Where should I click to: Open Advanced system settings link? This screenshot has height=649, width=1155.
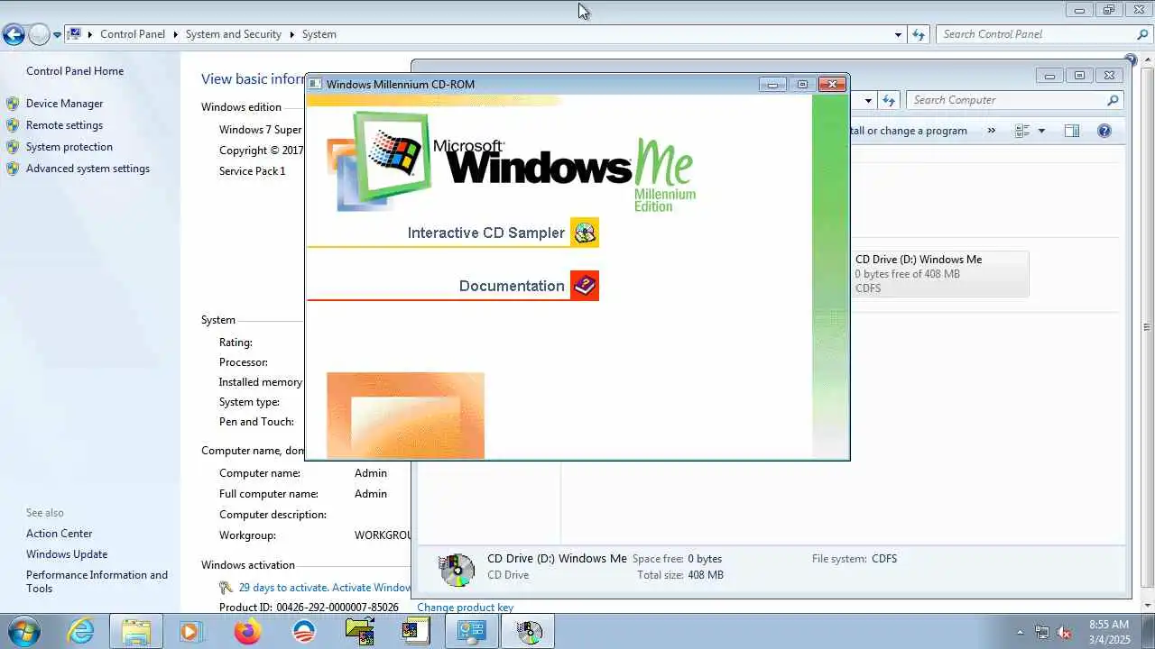(x=88, y=169)
